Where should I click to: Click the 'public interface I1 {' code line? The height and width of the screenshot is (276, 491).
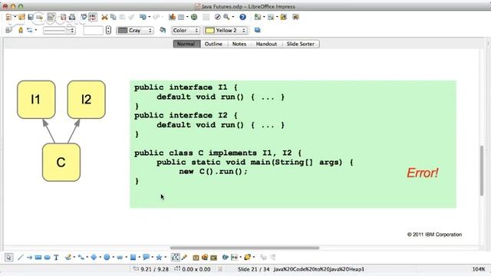(186, 87)
